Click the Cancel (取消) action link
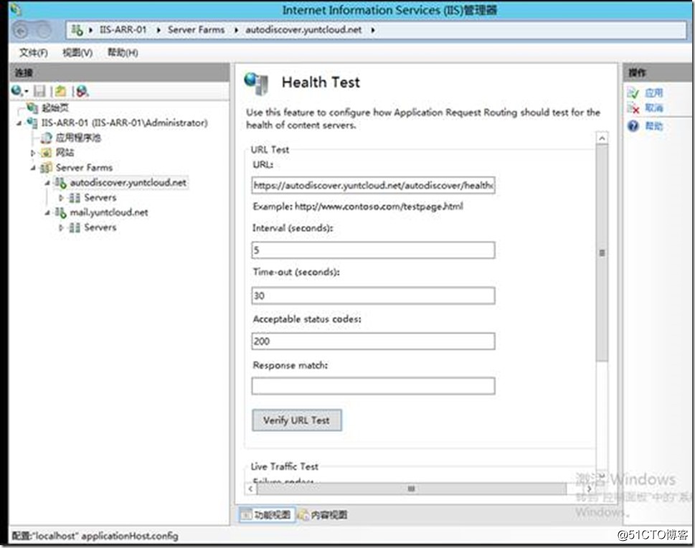695x548 pixels. (x=654, y=108)
